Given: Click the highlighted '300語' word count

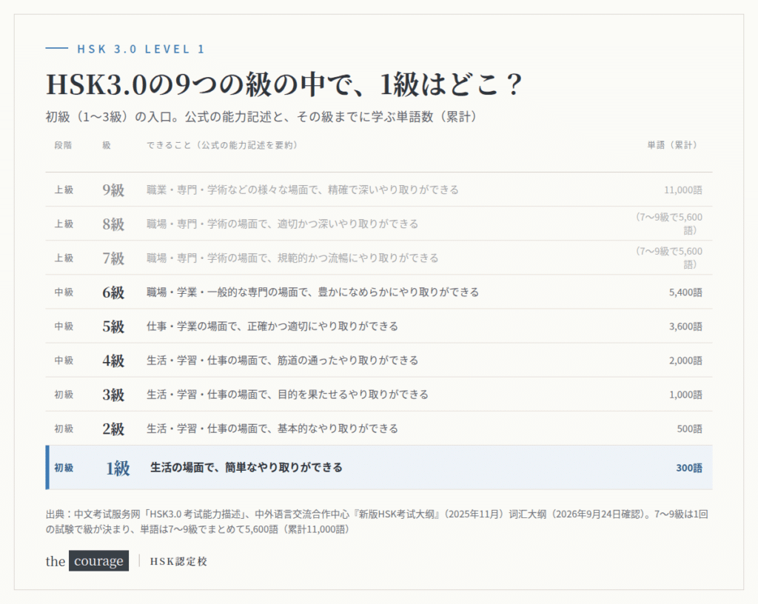Looking at the screenshot, I should coord(689,468).
